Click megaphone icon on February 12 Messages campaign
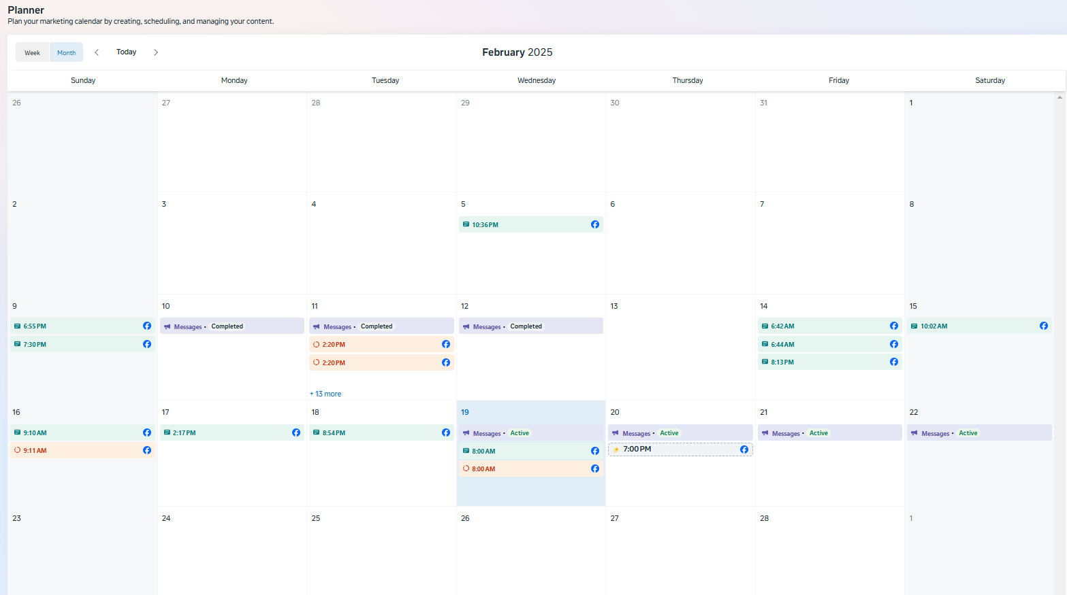 tap(466, 326)
